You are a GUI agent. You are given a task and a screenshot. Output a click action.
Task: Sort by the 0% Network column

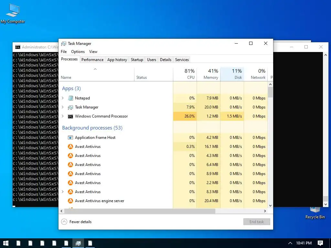tap(256, 74)
